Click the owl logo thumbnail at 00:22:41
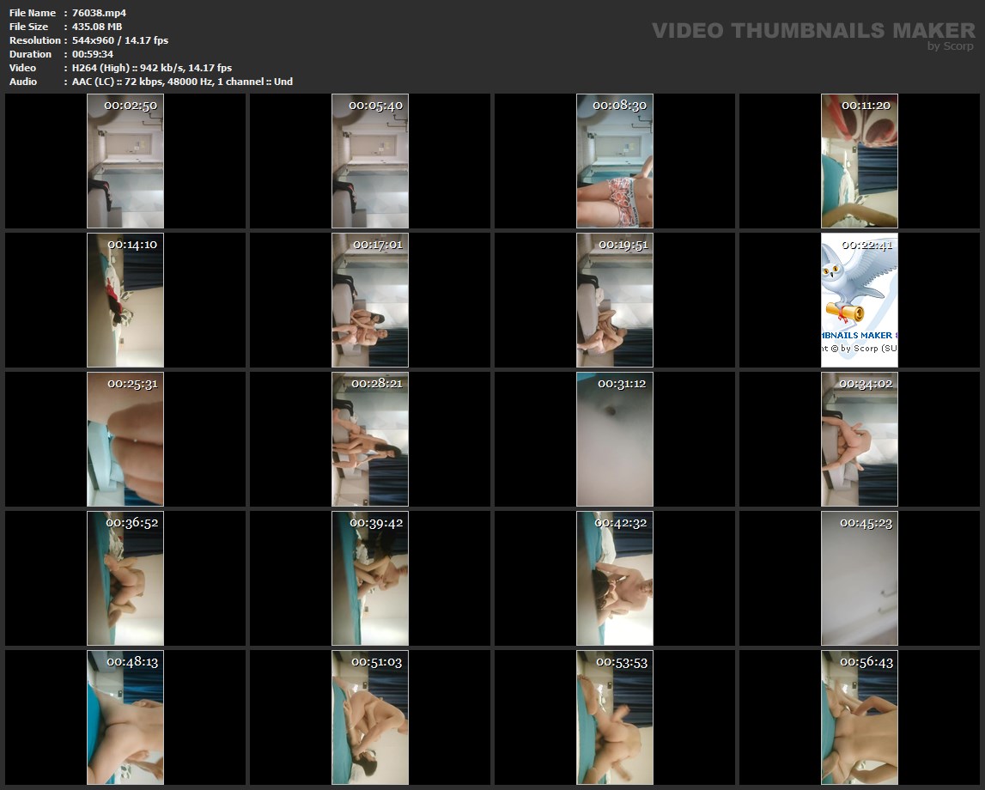 pyautogui.click(x=859, y=300)
